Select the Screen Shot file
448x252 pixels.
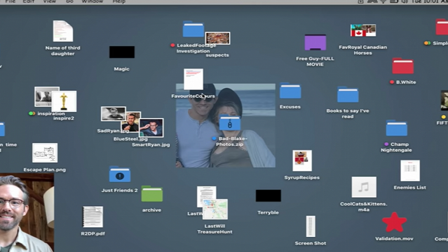pos(310,226)
